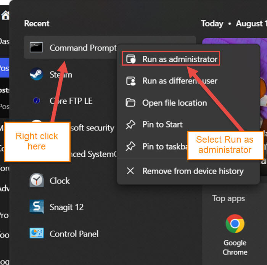Click the Recent section heading
The image size is (267, 265).
[x=37, y=23]
